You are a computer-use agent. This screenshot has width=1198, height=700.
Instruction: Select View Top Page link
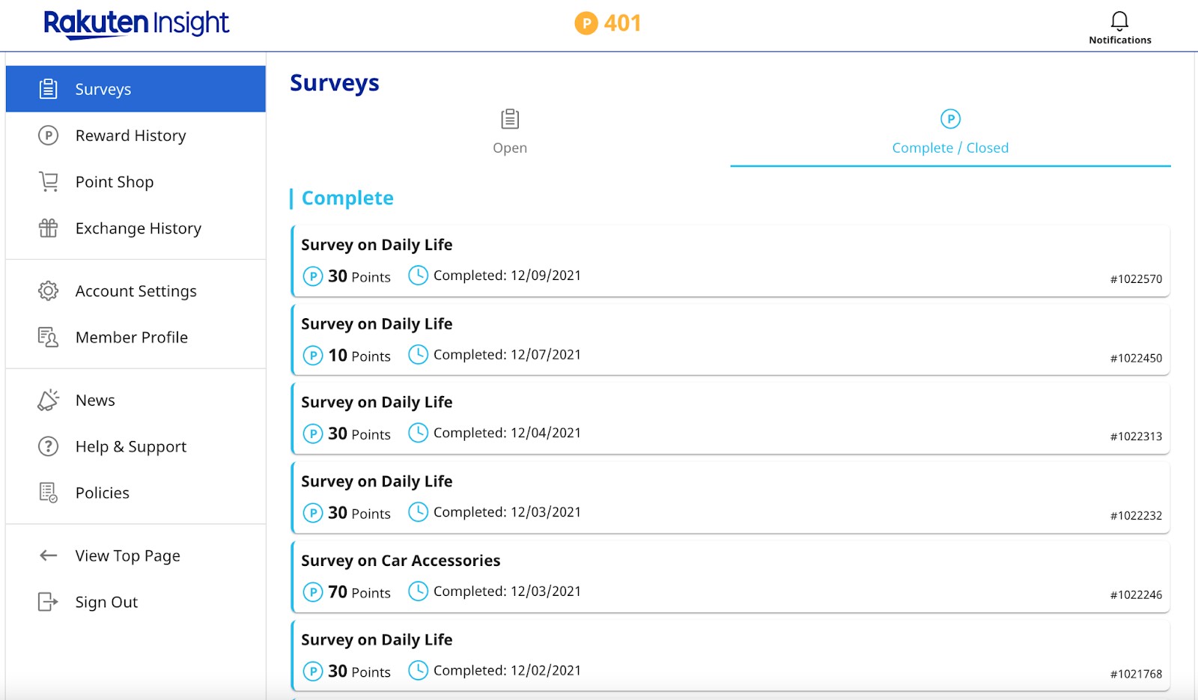point(136,556)
